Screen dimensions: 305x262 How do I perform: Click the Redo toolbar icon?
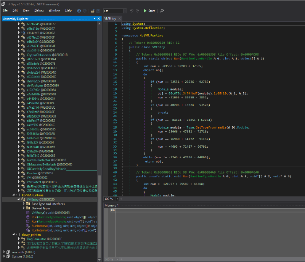point(137,11)
